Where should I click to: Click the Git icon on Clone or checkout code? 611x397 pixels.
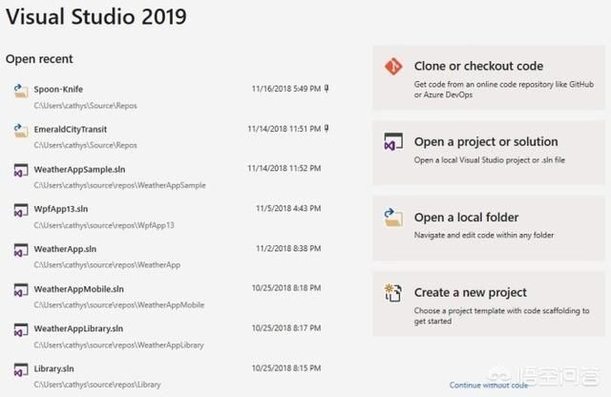point(393,67)
